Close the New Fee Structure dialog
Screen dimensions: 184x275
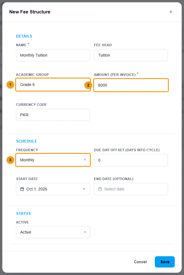point(171,12)
